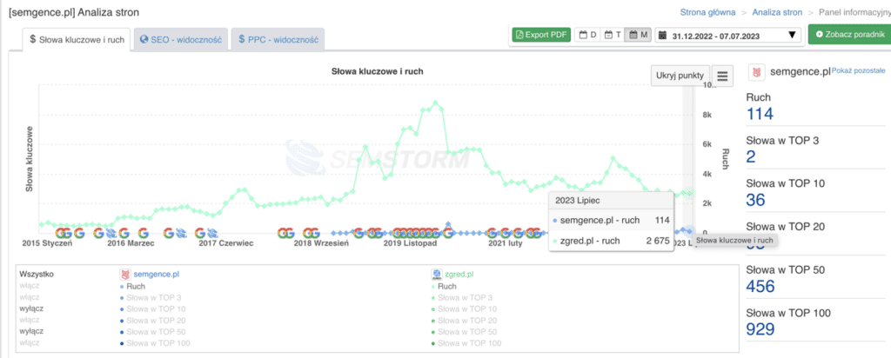Toggle zgred.pl Ruch series in legend

click(447, 286)
